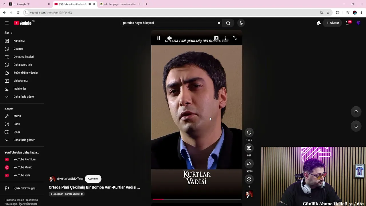Go to the previous Short (up arrow)

356,112
